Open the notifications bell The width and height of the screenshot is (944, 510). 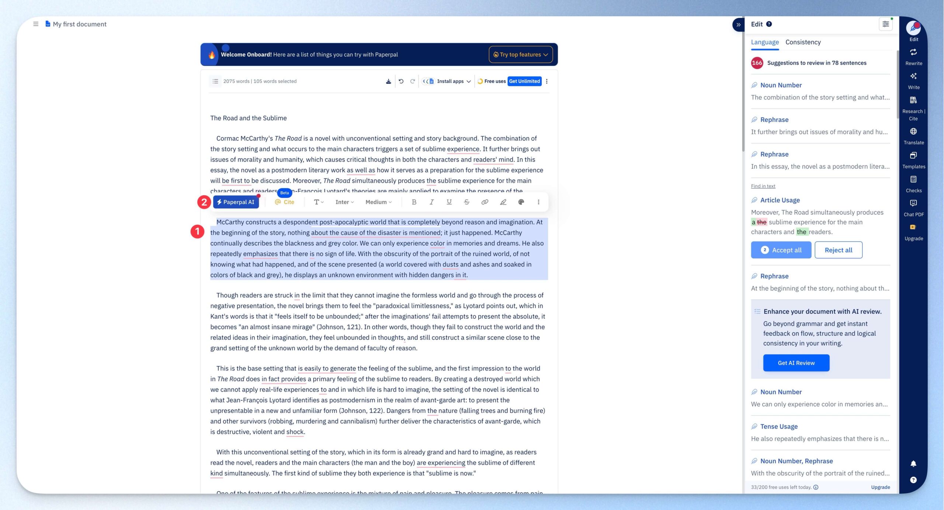(x=913, y=464)
